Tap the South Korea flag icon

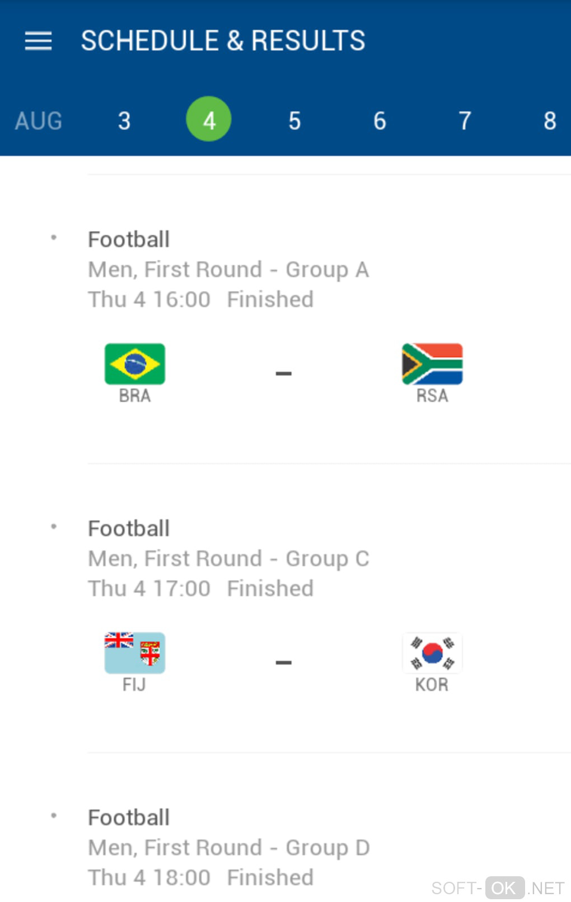click(432, 653)
